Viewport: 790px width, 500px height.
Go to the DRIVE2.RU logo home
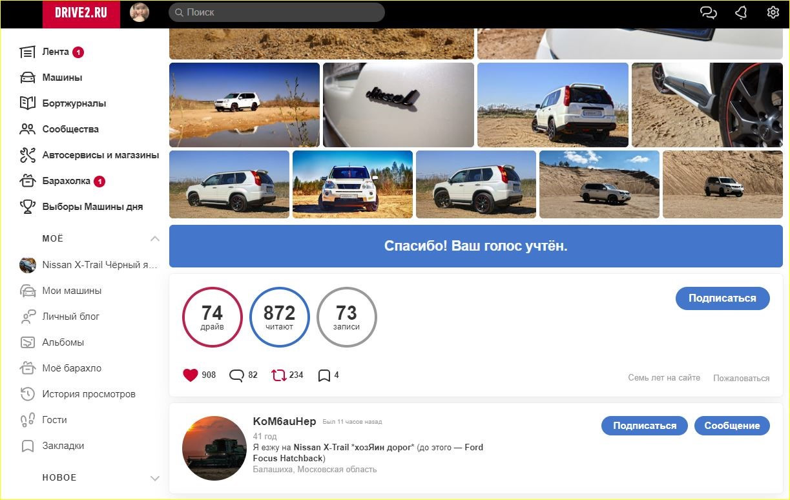(81, 14)
